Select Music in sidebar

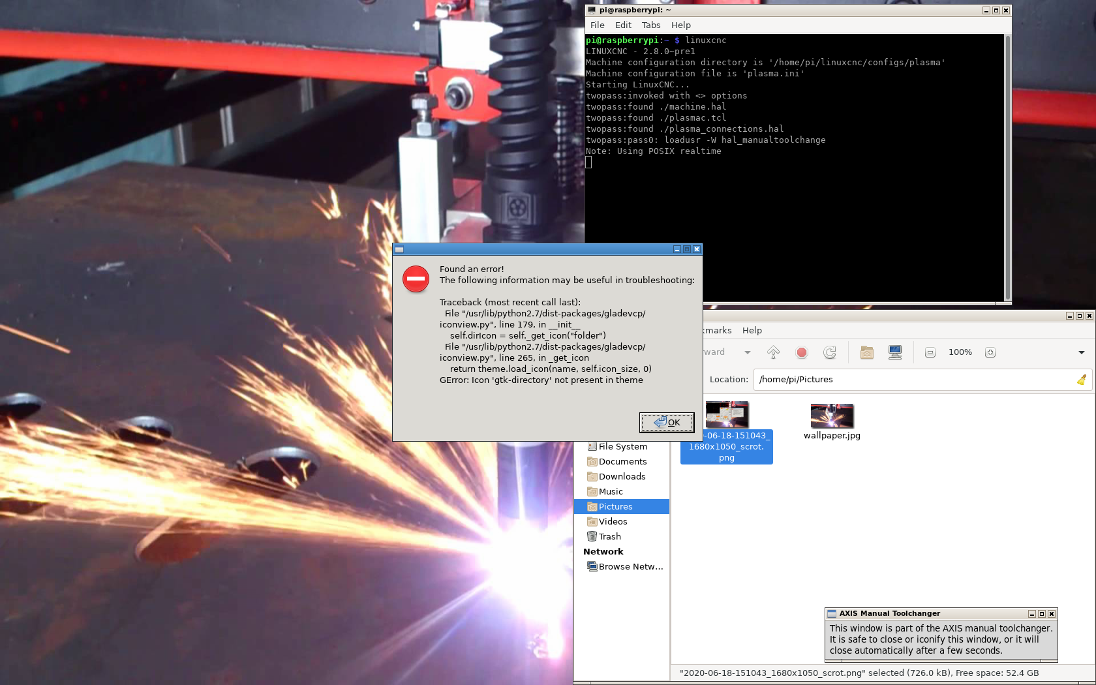click(x=622, y=492)
